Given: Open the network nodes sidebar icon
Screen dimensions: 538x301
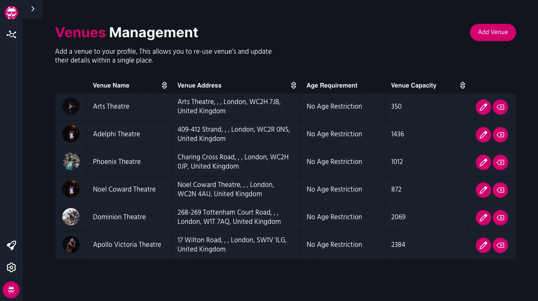Looking at the screenshot, I should click(11, 35).
